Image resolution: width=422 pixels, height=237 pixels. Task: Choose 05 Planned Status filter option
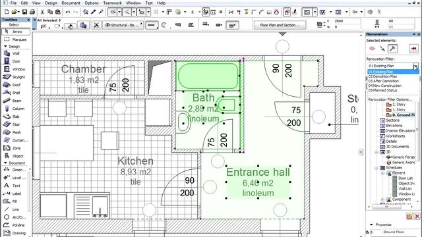(393, 90)
